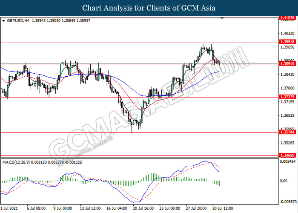
Task: Click the 6 Jul 08:00 time label
Action: point(36,208)
